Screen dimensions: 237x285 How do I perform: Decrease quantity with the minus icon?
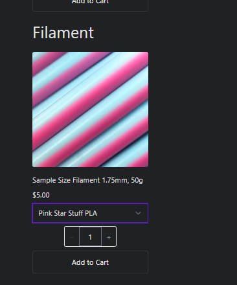pos(72,237)
